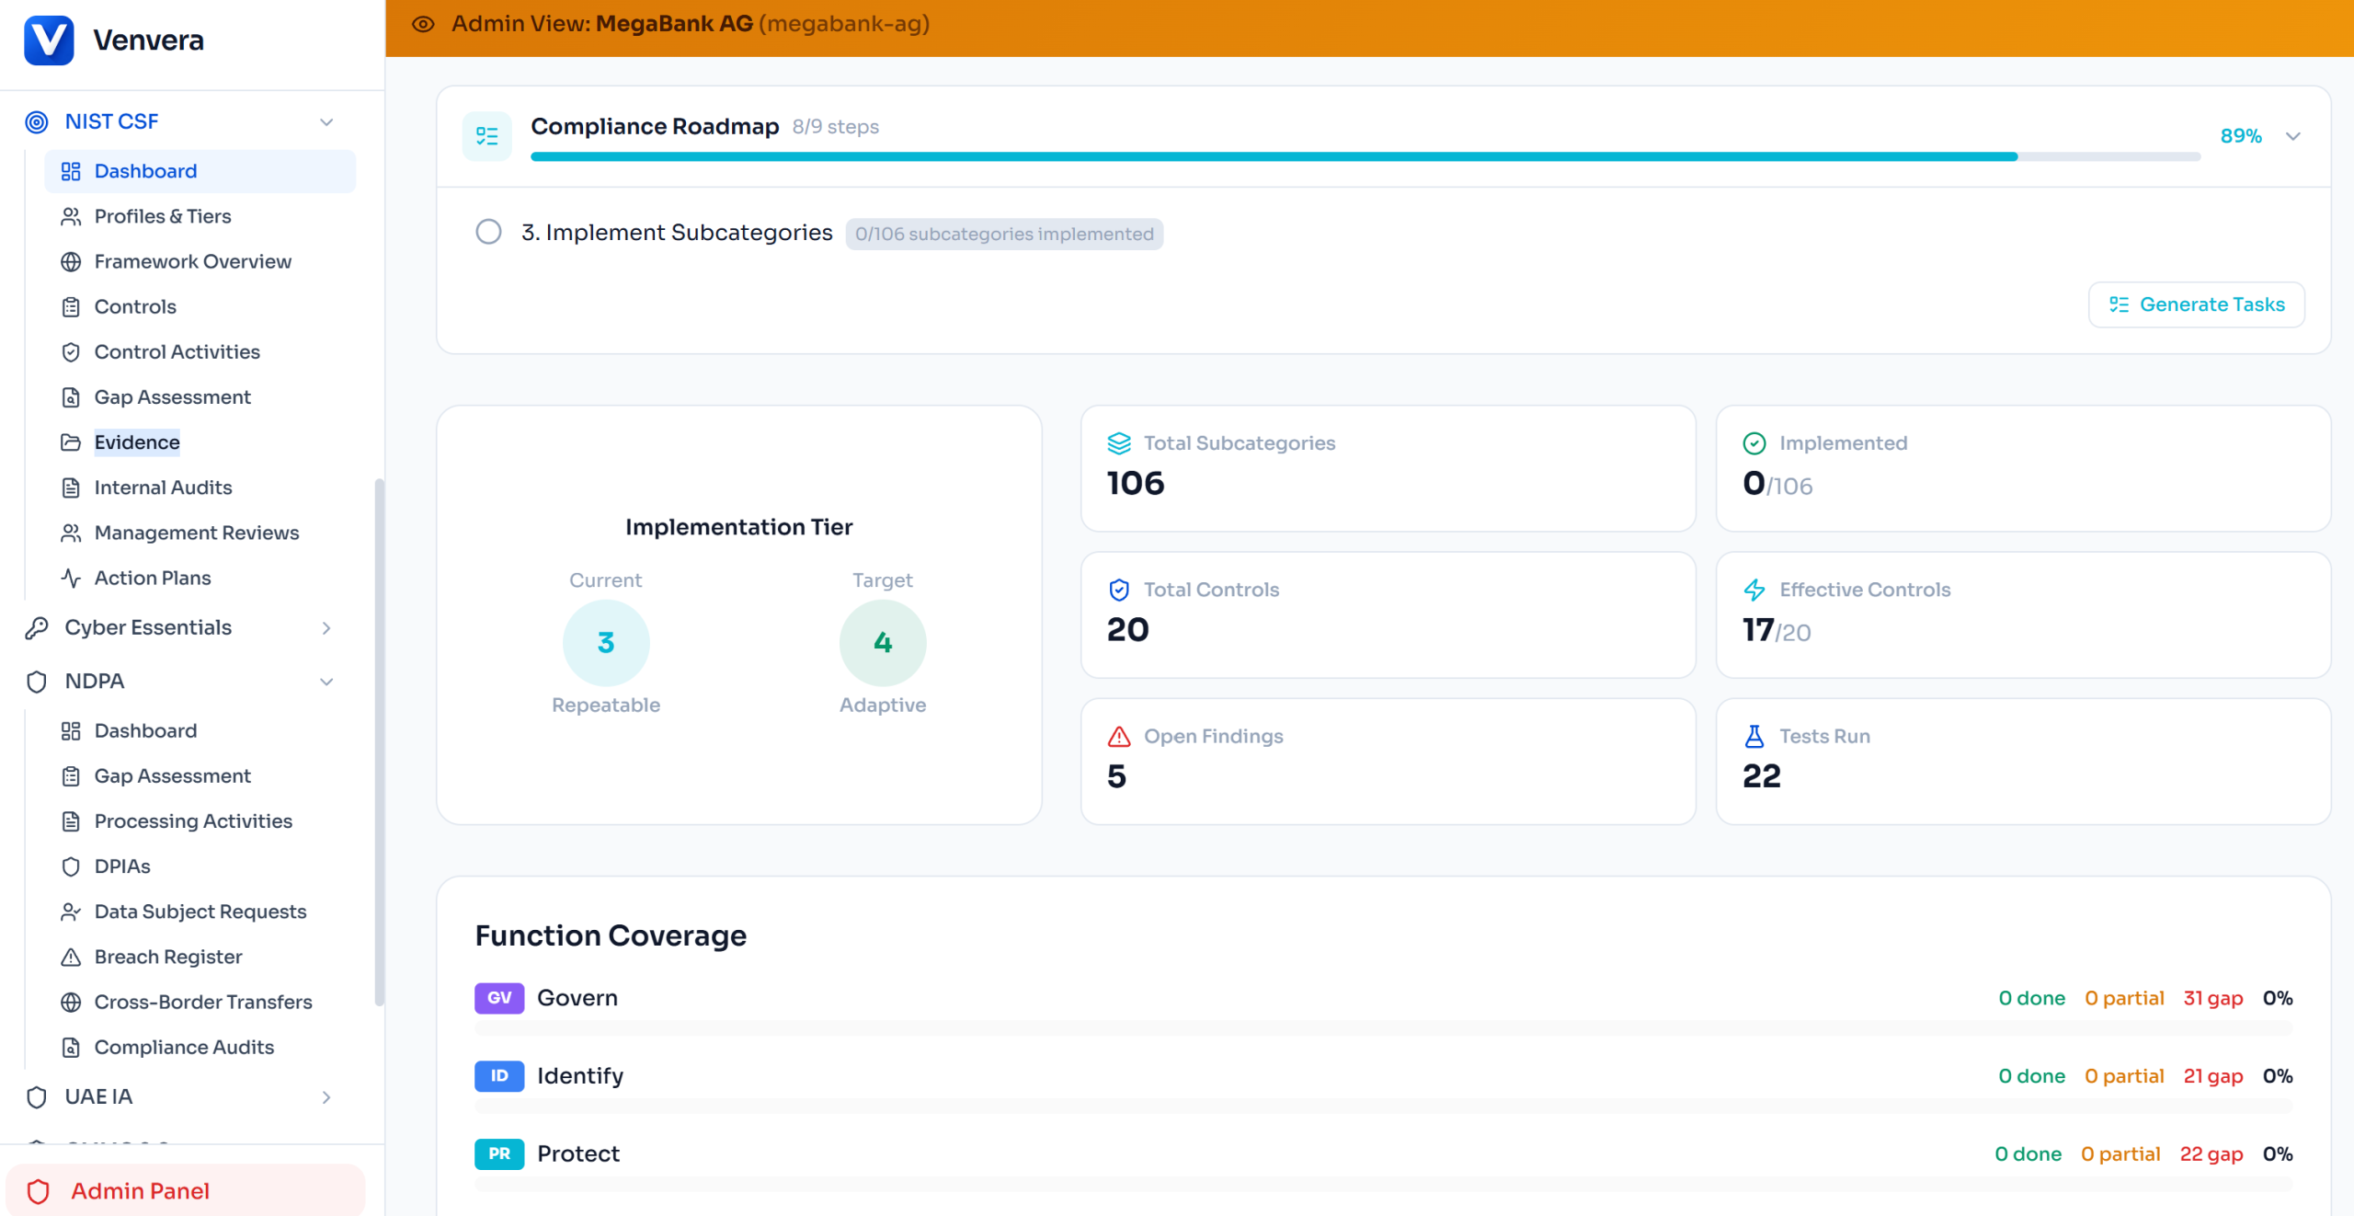The height and width of the screenshot is (1216, 2354).
Task: Click the Tests Run flask icon
Action: pyautogui.click(x=1754, y=736)
